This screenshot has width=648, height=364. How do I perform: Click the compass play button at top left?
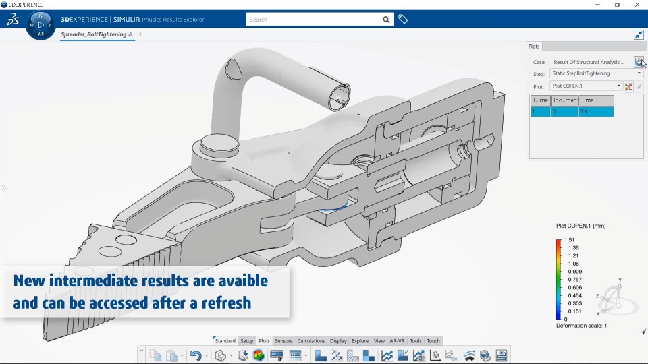(x=40, y=25)
